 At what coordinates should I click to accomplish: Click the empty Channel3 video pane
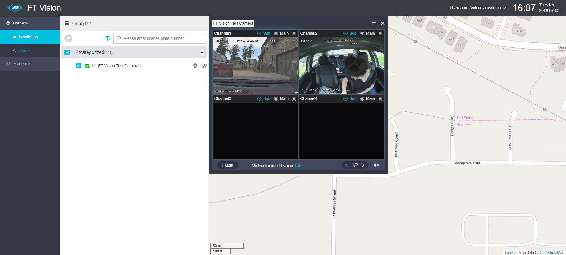[255, 131]
